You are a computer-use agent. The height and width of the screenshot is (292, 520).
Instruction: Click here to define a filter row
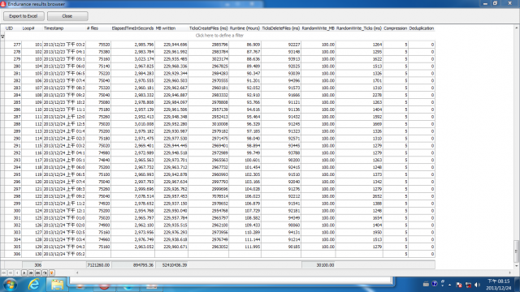(219, 36)
